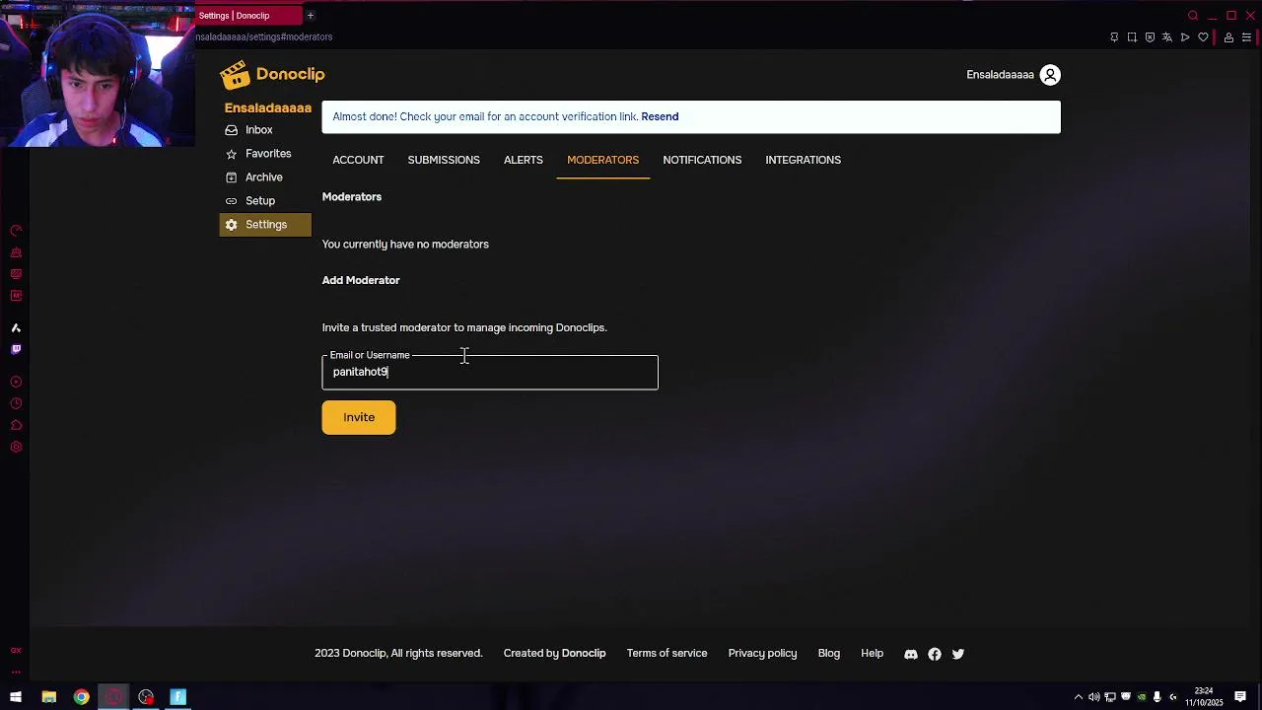Viewport: 1262px width, 710px height.
Task: Open the Discord icon in the footer
Action: (x=911, y=654)
